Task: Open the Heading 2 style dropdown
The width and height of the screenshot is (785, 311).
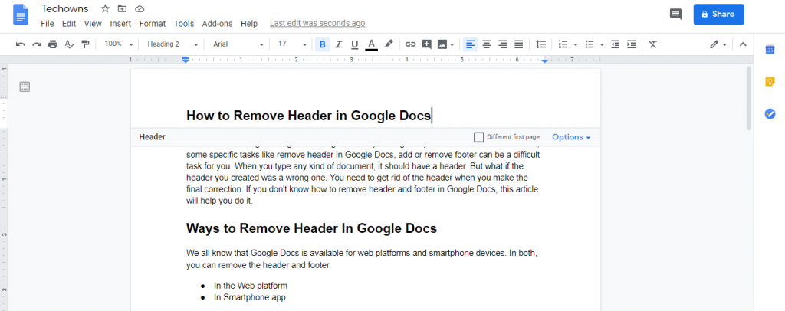Action: tap(172, 44)
